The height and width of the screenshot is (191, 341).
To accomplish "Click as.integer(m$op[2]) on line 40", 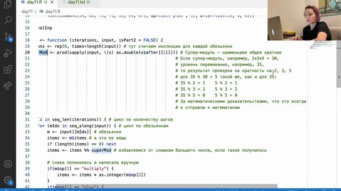I will [122, 175].
